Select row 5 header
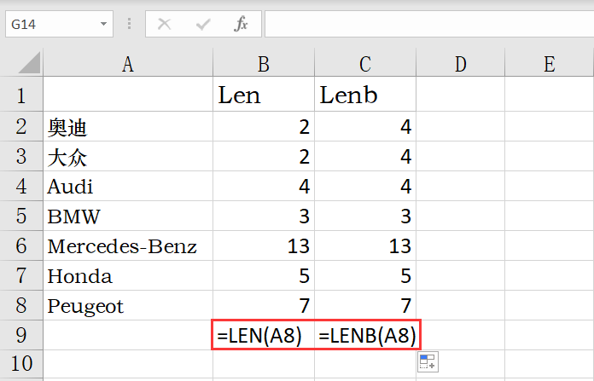 pos(21,216)
